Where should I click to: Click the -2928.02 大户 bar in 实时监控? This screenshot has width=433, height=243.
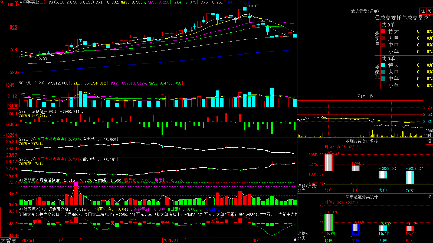[383, 175]
